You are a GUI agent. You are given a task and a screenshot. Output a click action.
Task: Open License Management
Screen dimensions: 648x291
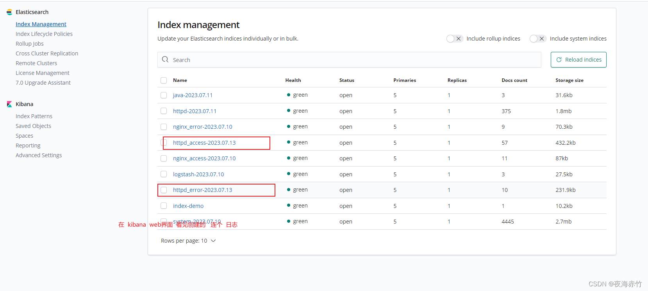(x=43, y=73)
